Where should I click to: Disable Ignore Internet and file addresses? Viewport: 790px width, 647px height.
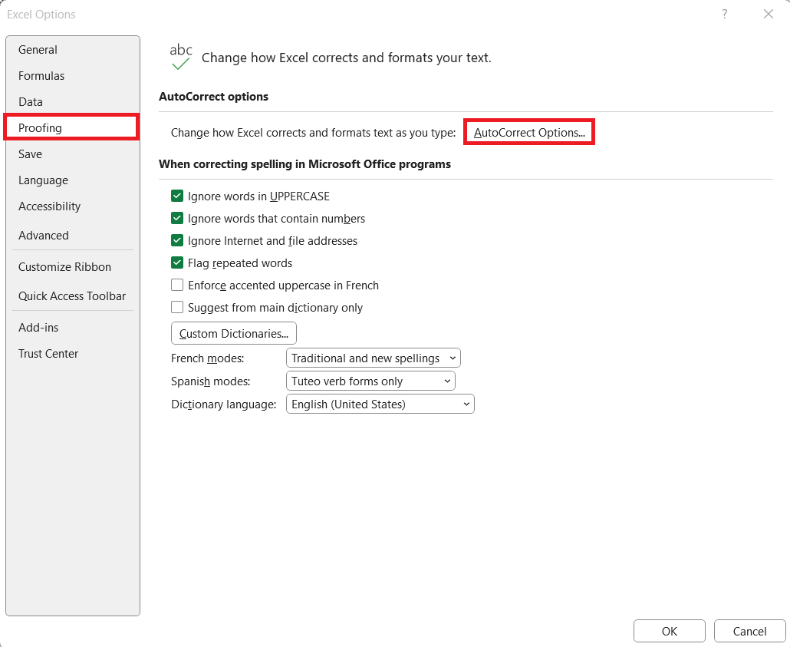tap(177, 240)
